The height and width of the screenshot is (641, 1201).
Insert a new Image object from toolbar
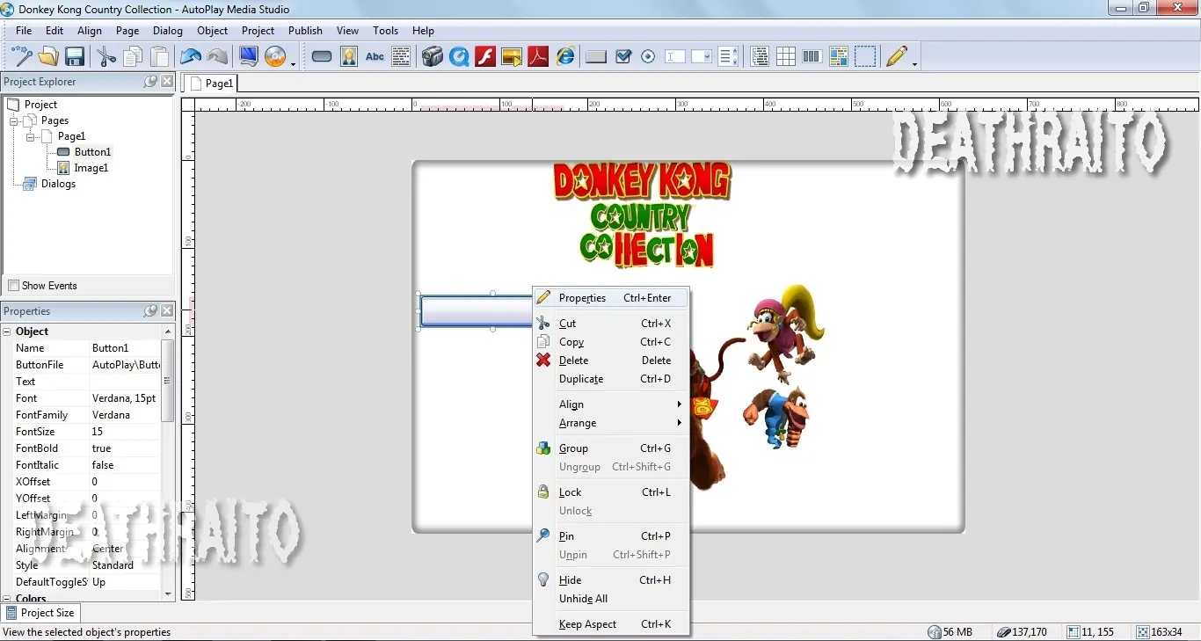coord(349,57)
